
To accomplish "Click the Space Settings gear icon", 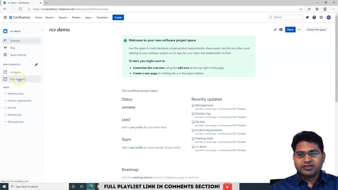I will pyautogui.click(x=5, y=55).
